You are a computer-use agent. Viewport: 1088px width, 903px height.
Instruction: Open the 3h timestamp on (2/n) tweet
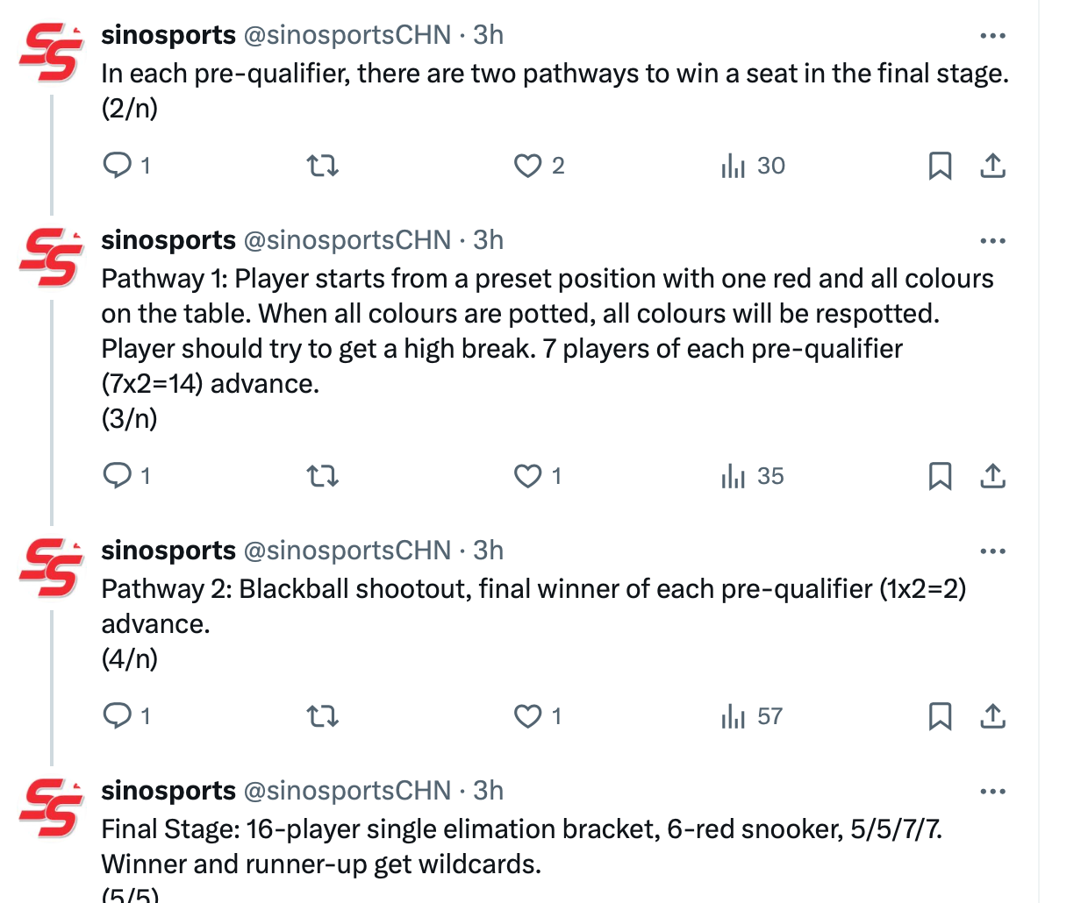click(489, 35)
